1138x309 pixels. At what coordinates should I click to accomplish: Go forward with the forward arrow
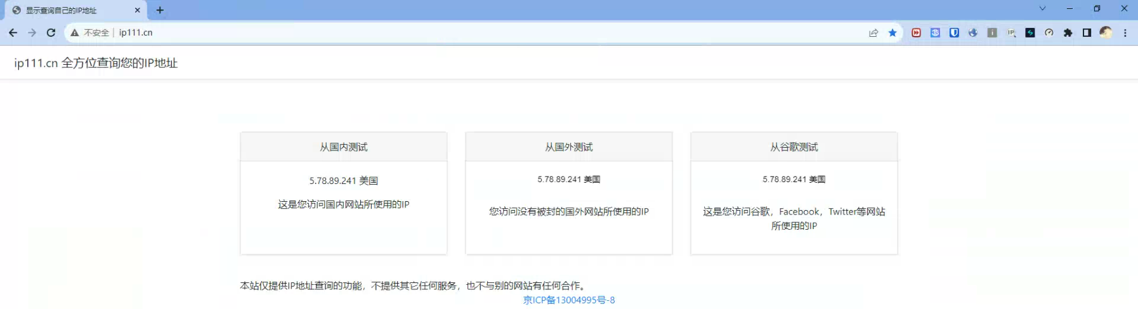click(x=32, y=32)
